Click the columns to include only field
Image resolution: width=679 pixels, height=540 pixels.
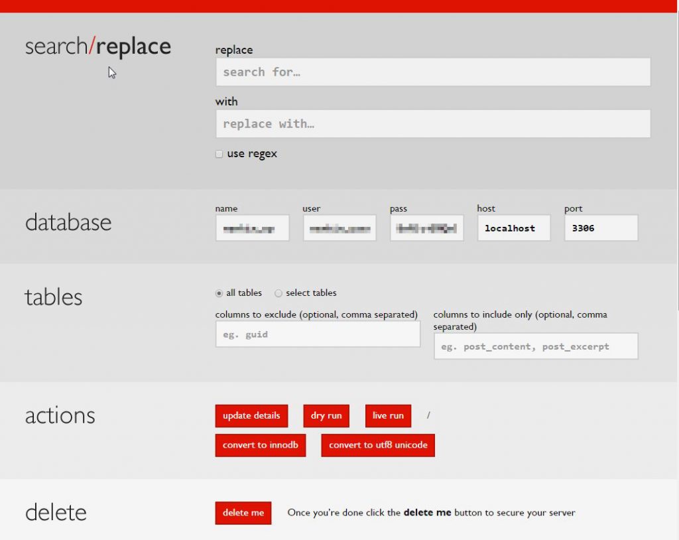click(536, 346)
